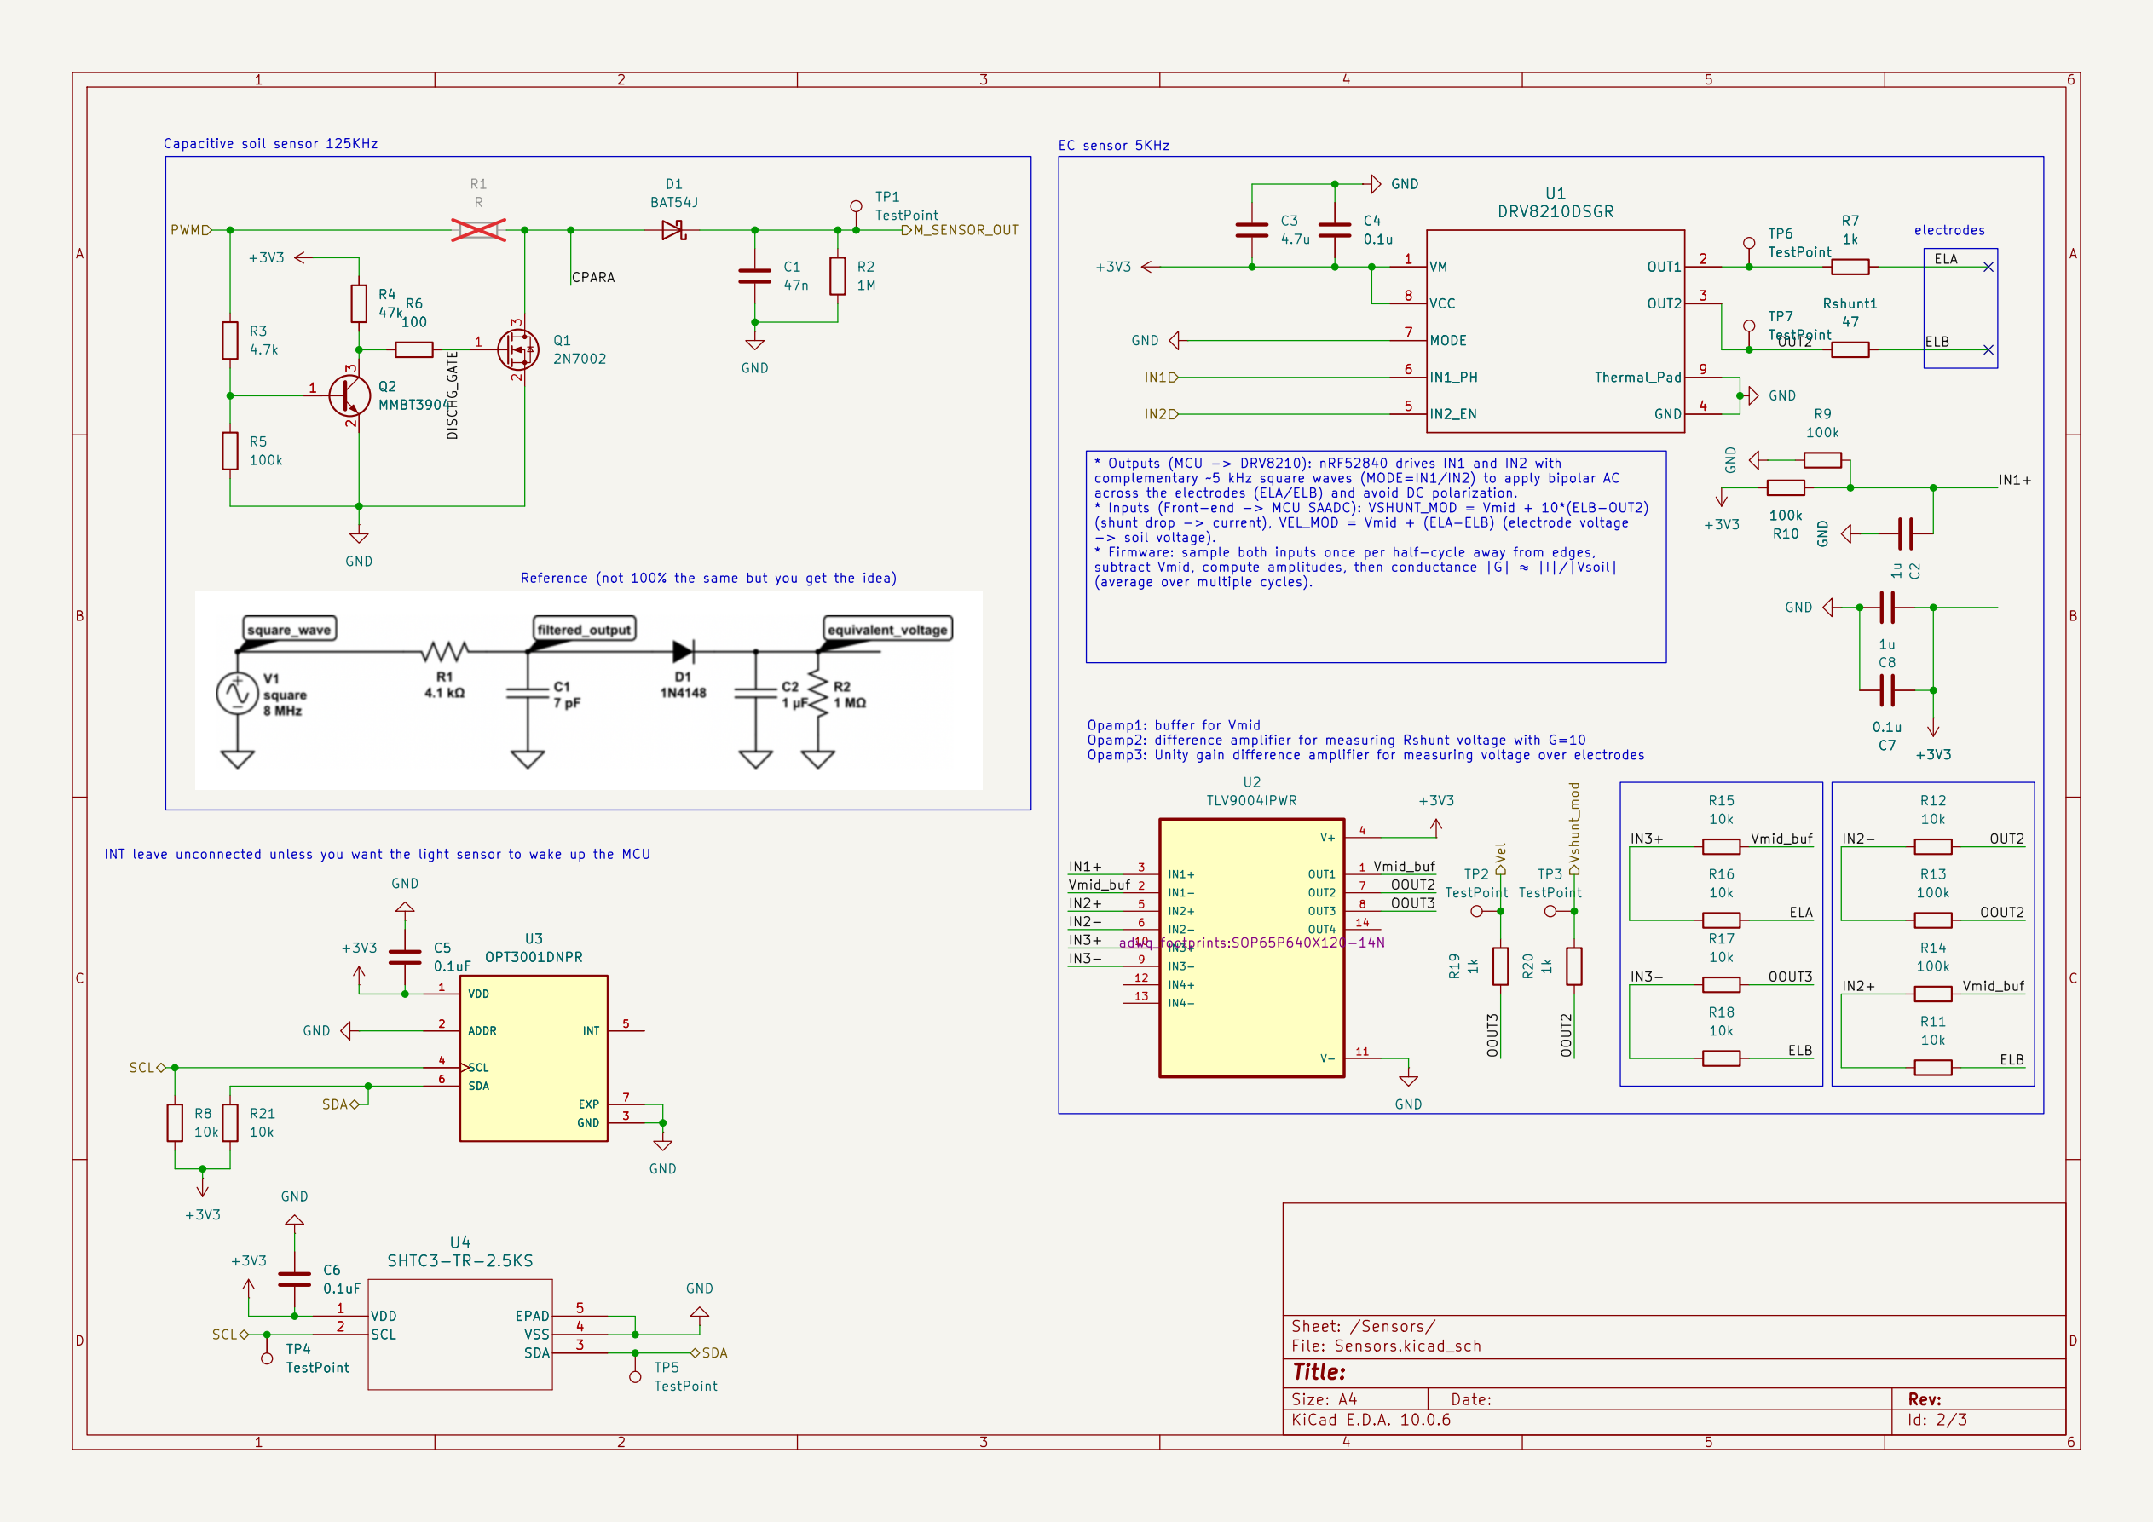Select the Q2 MMBT3904 transistor symbol
This screenshot has width=2153, height=1522.
click(x=349, y=395)
